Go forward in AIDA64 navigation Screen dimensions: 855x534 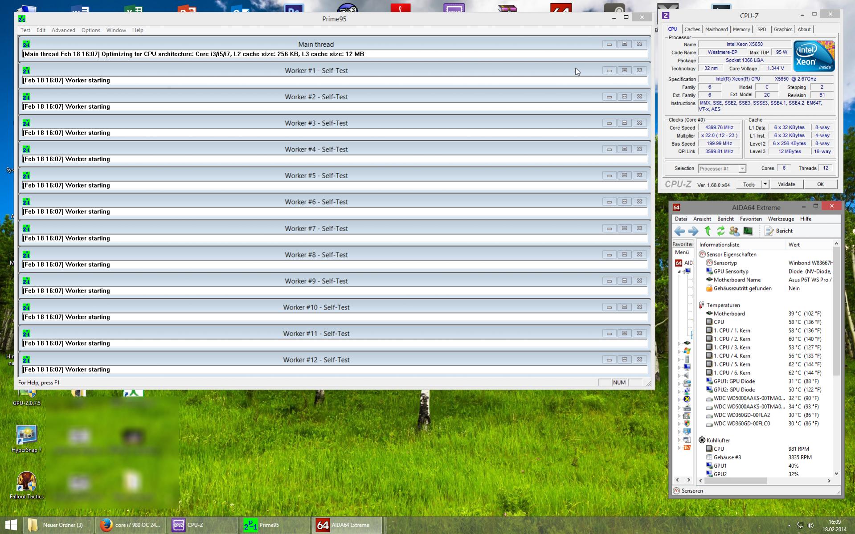[693, 231]
